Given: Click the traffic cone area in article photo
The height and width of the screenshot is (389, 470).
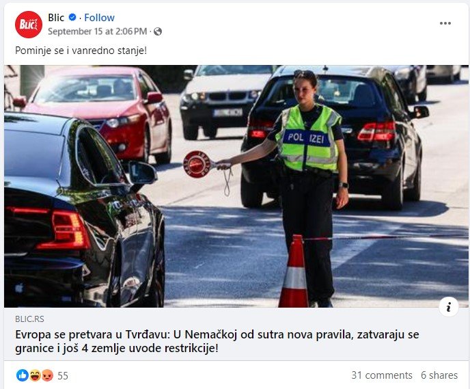Looking at the screenshot, I should (x=294, y=271).
